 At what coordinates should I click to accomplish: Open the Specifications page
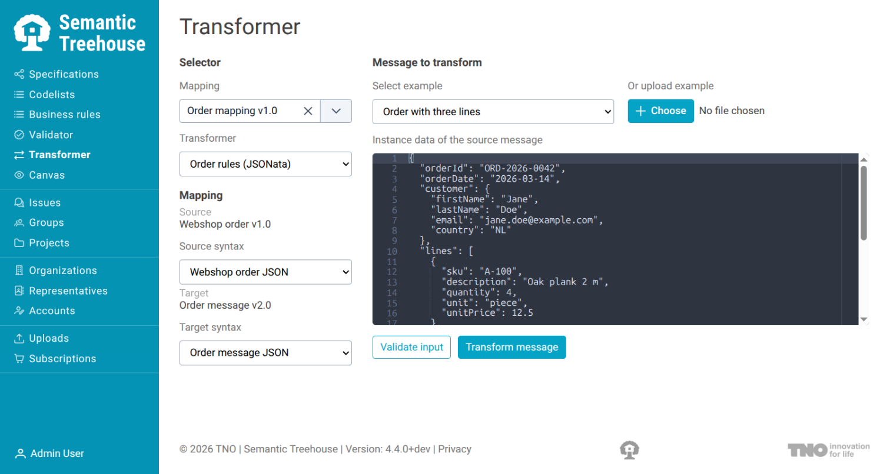tap(64, 74)
